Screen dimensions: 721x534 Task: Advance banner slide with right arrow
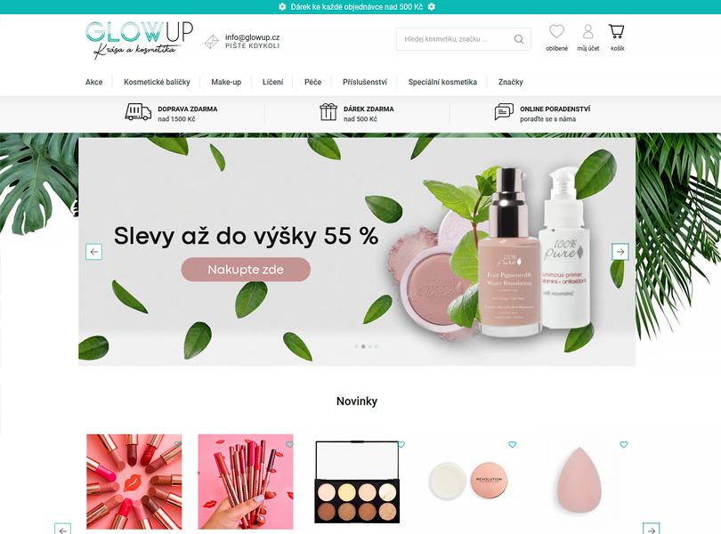(620, 252)
